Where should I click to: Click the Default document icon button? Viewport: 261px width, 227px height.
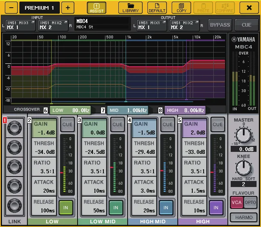coord(157,8)
